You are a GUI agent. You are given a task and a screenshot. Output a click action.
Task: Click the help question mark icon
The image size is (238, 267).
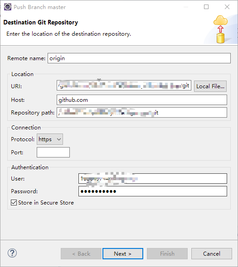coord(12,253)
